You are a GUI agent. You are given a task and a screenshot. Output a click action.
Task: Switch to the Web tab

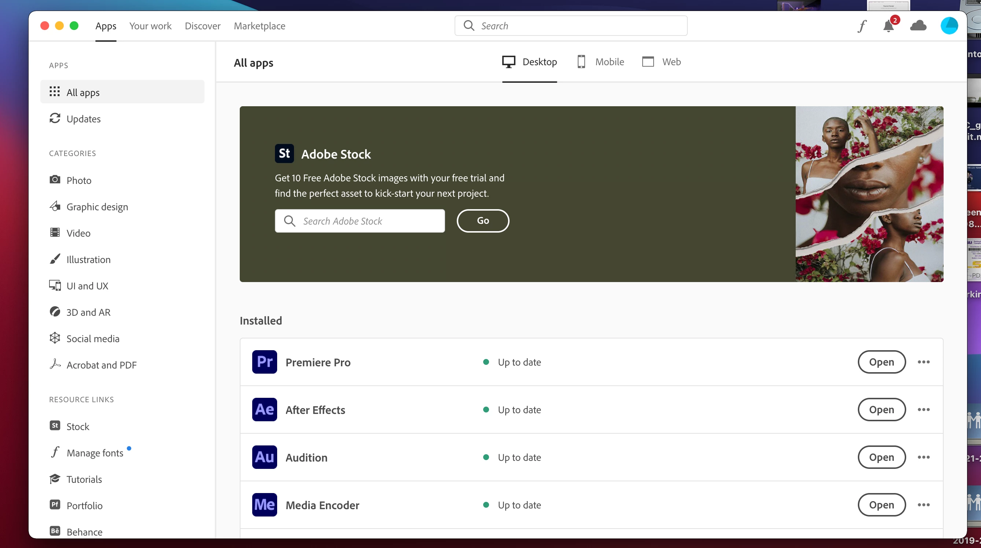coord(661,62)
